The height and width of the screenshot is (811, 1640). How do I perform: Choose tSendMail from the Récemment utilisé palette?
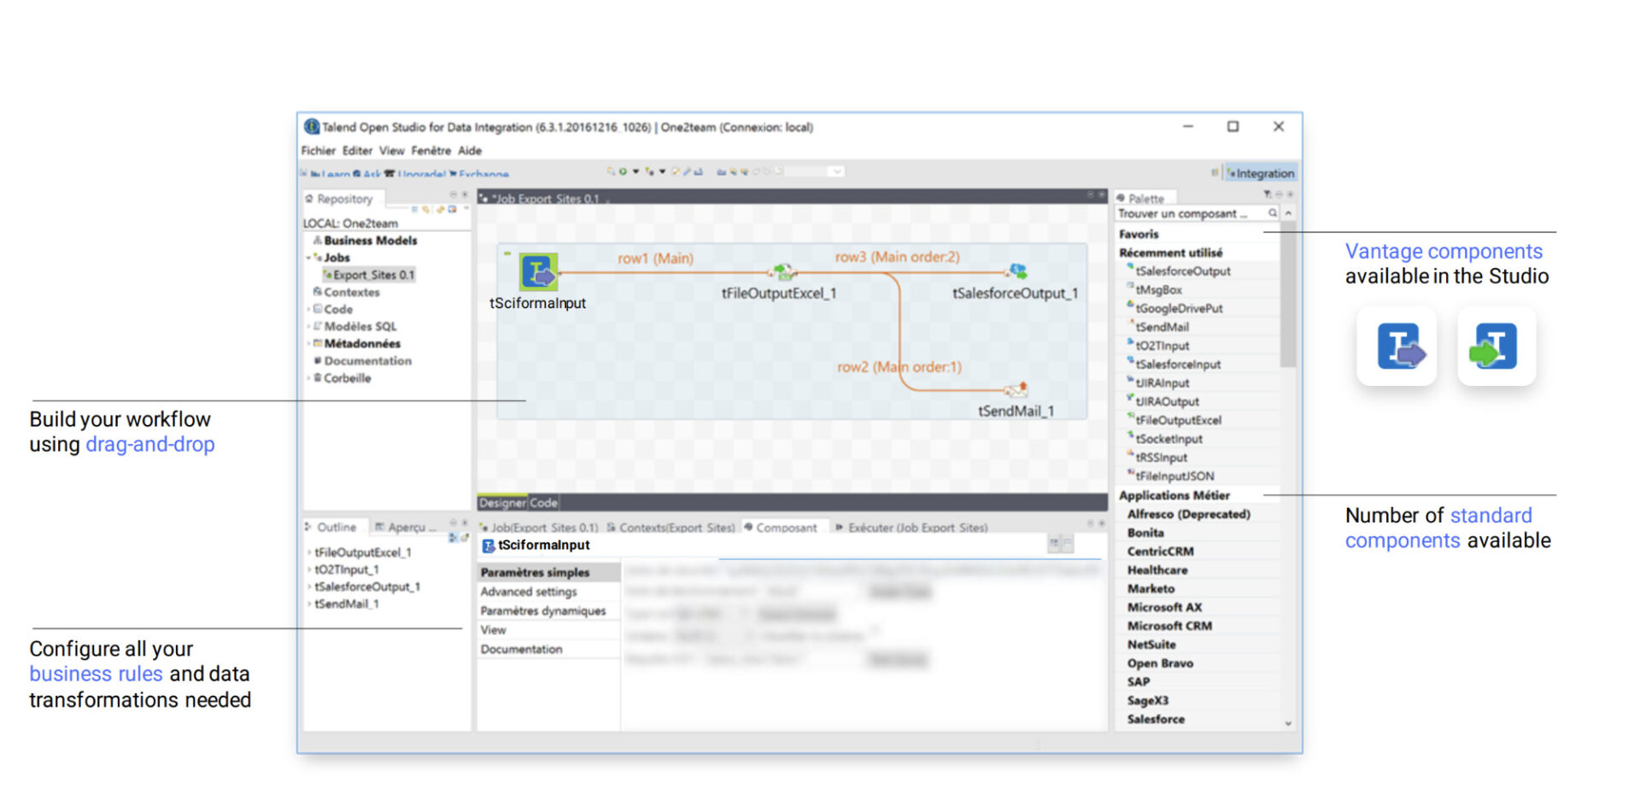click(x=1162, y=327)
